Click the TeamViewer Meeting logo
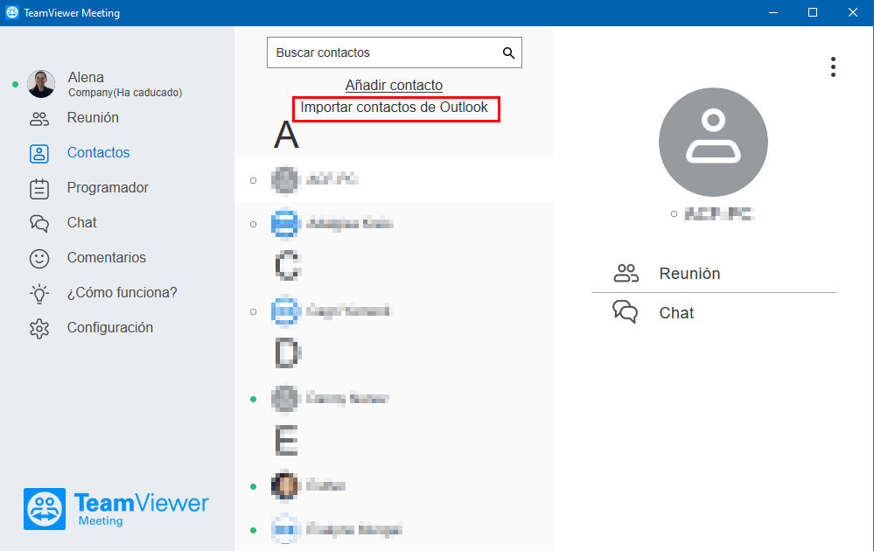 (x=116, y=509)
